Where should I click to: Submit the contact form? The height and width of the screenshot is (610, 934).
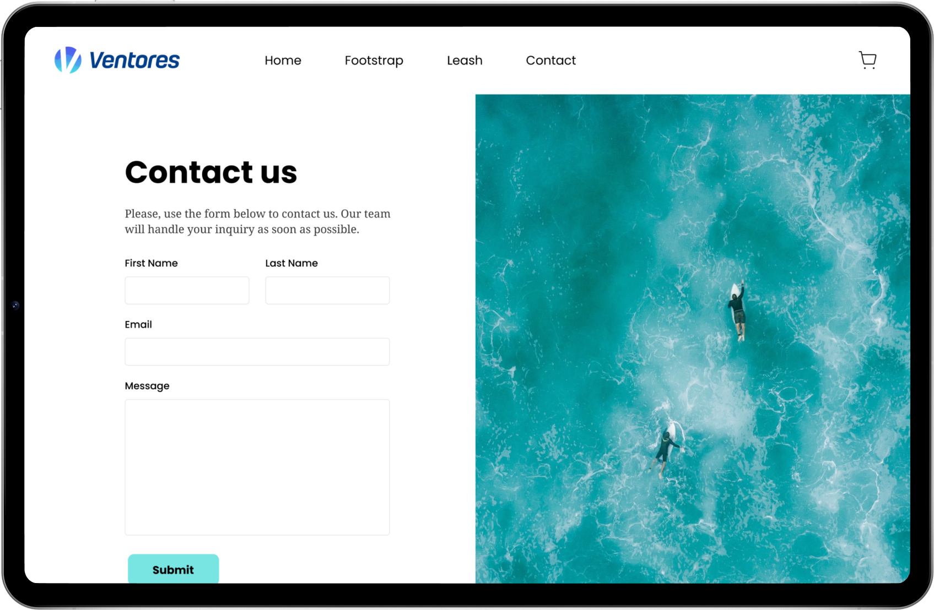[x=174, y=569]
